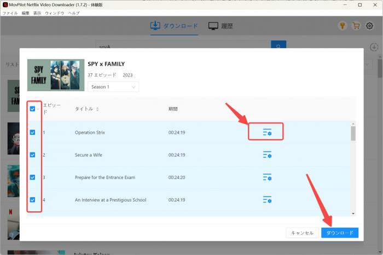This screenshot has height=255, width=383.
Task: Switch to the ダウンロード tab
Action: pos(174,26)
